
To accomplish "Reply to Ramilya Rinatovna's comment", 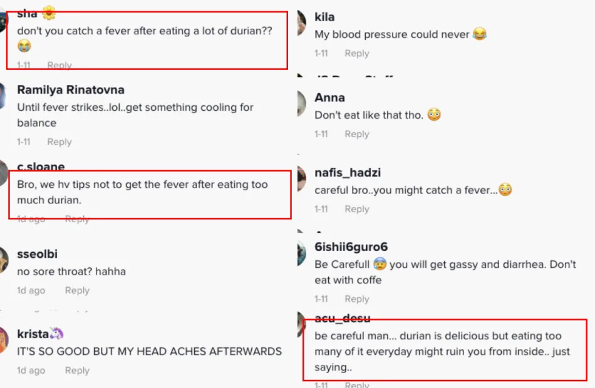I will [59, 142].
